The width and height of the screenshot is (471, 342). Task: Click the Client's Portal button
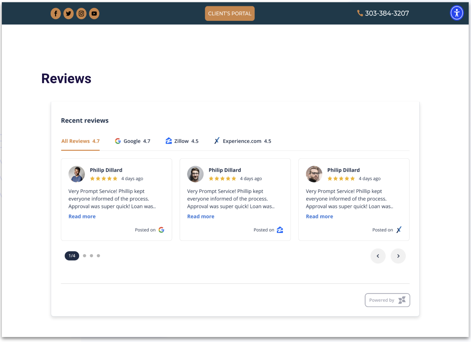pyautogui.click(x=230, y=13)
